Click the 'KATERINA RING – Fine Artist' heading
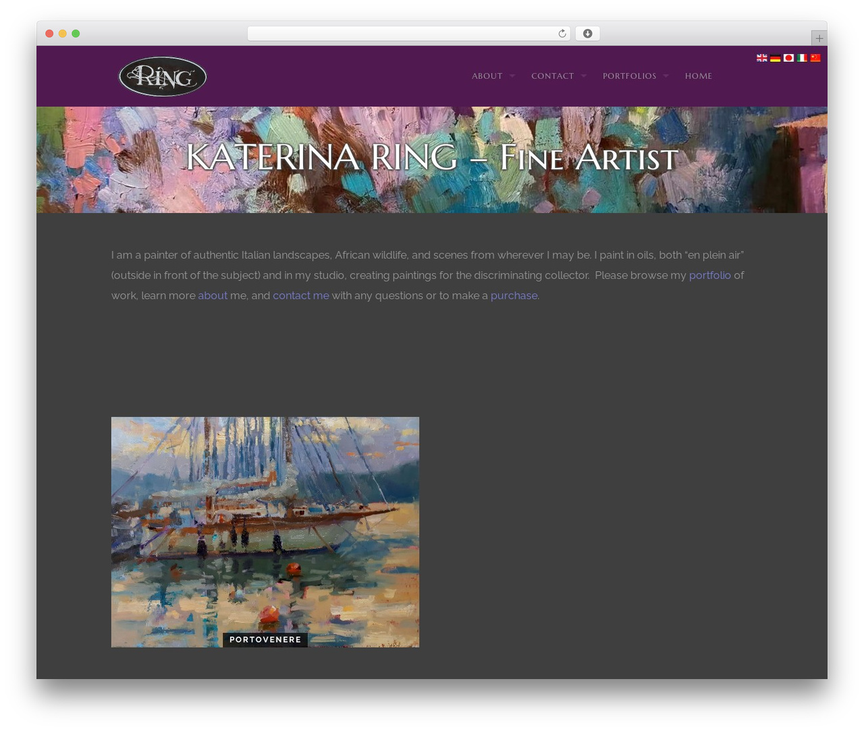The height and width of the screenshot is (731, 864). [432, 158]
